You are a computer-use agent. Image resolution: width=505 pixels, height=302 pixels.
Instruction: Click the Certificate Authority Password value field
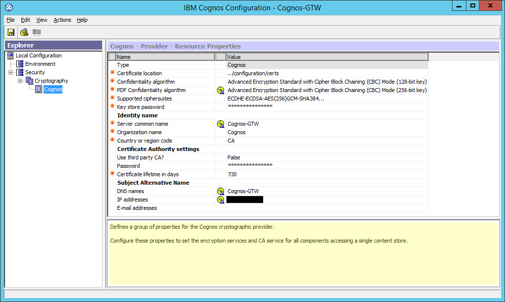tap(327, 166)
